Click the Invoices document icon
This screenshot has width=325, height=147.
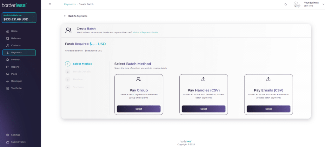pyautogui.click(x=8, y=60)
